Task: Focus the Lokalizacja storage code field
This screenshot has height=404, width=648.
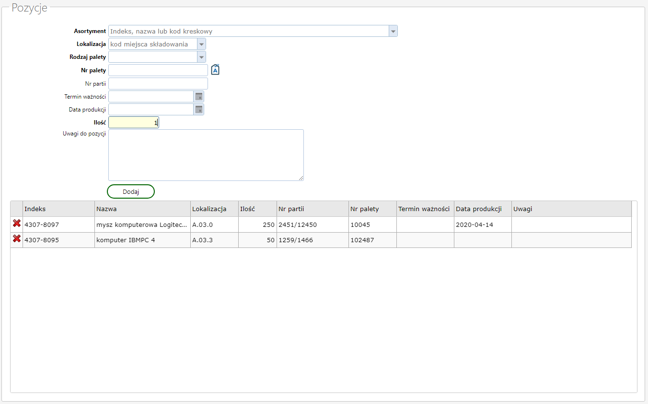Action: [x=153, y=44]
